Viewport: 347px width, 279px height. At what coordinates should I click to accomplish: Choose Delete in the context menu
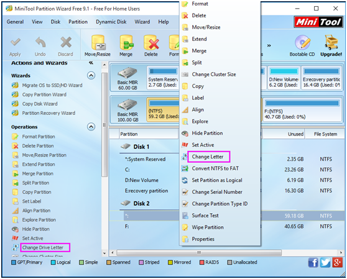tap(199, 16)
